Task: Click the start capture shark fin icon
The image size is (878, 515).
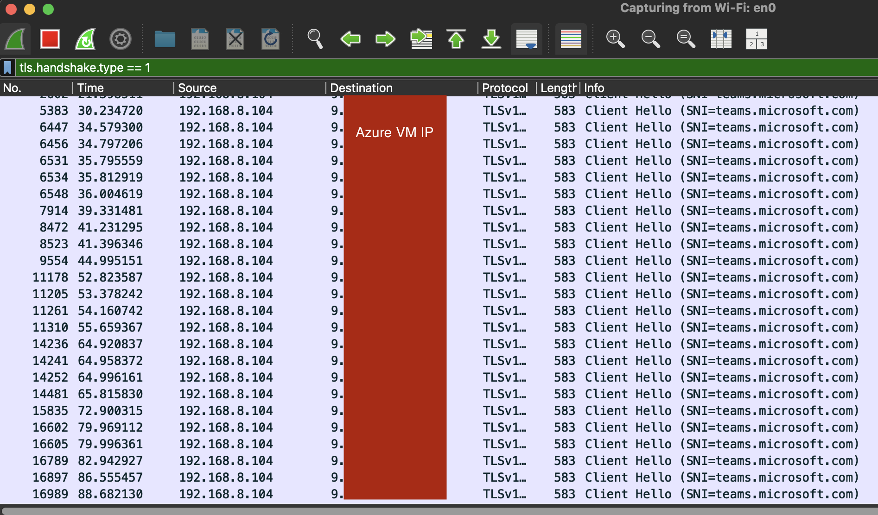Action: pyautogui.click(x=15, y=39)
